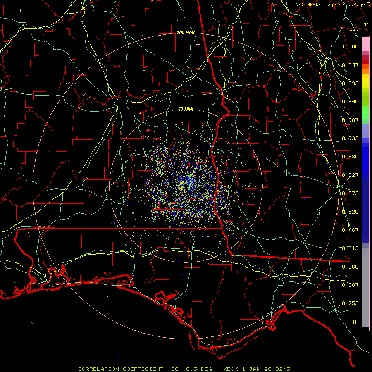Click the 0.680 scale value
This screenshot has width=372, height=372.
click(350, 157)
